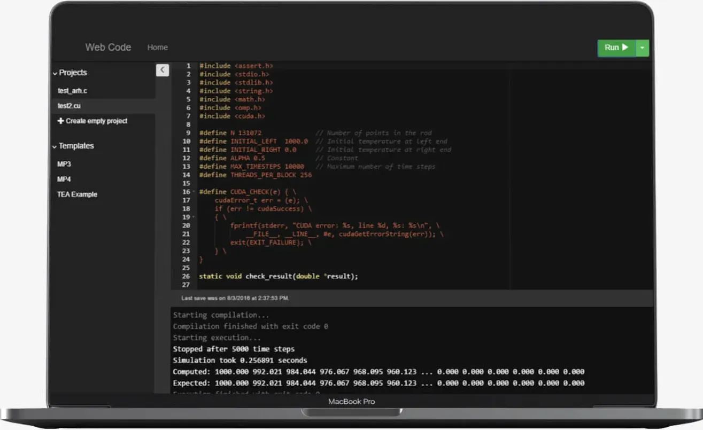The image size is (703, 430).
Task: Select the test2.cu project file
Action: [69, 106]
